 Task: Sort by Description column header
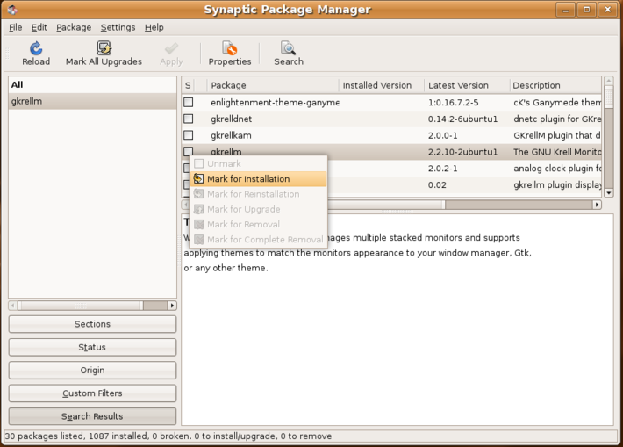[x=555, y=85]
